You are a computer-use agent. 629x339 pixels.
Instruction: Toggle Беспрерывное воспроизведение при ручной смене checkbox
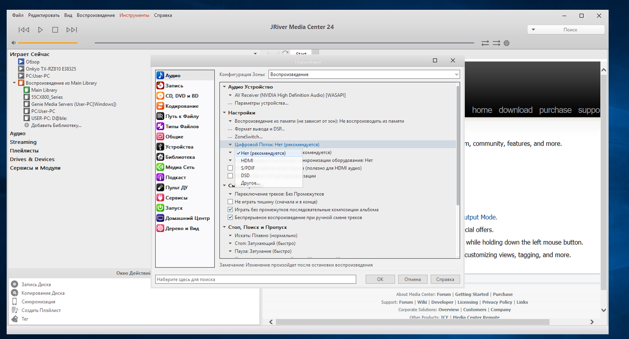(230, 217)
